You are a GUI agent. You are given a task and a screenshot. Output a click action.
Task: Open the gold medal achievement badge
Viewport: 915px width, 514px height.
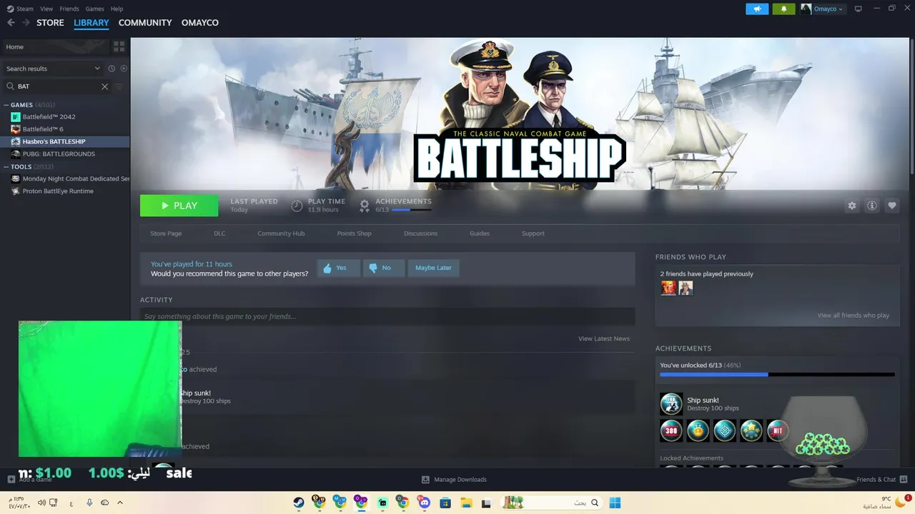[698, 430]
